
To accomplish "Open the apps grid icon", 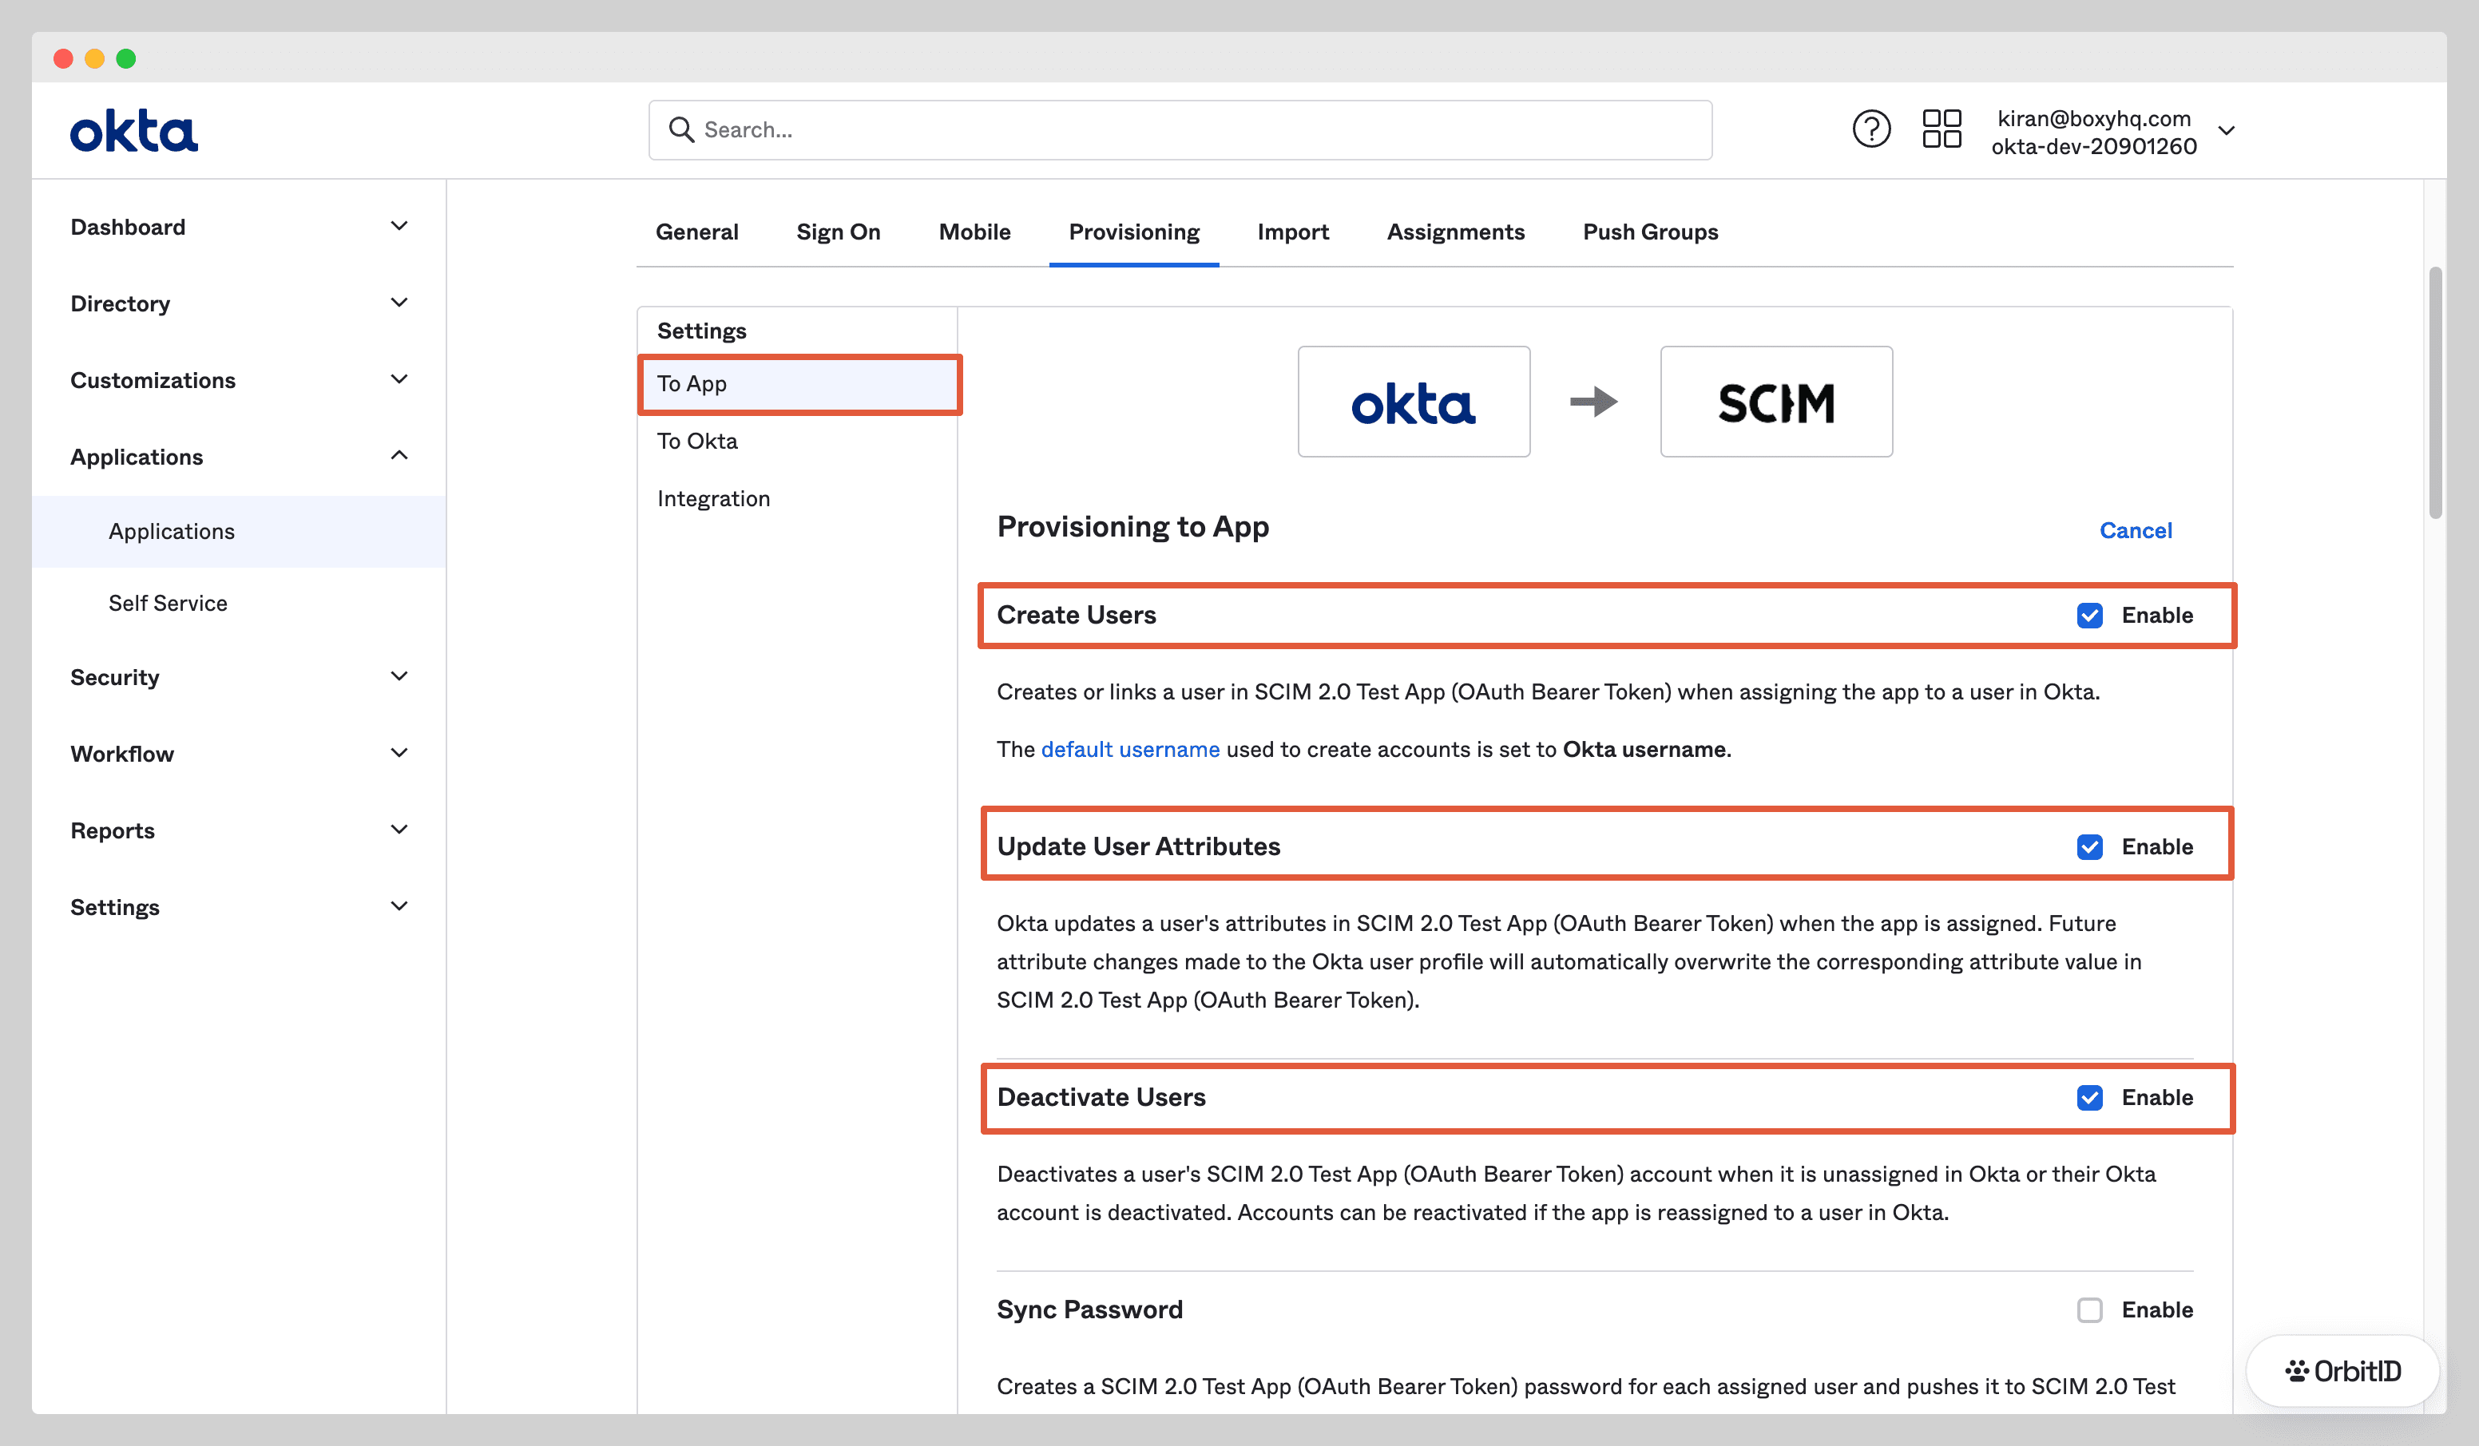I will 1942,129.
